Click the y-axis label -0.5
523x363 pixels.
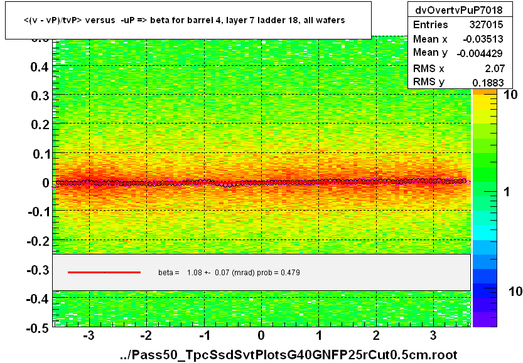click(x=38, y=329)
